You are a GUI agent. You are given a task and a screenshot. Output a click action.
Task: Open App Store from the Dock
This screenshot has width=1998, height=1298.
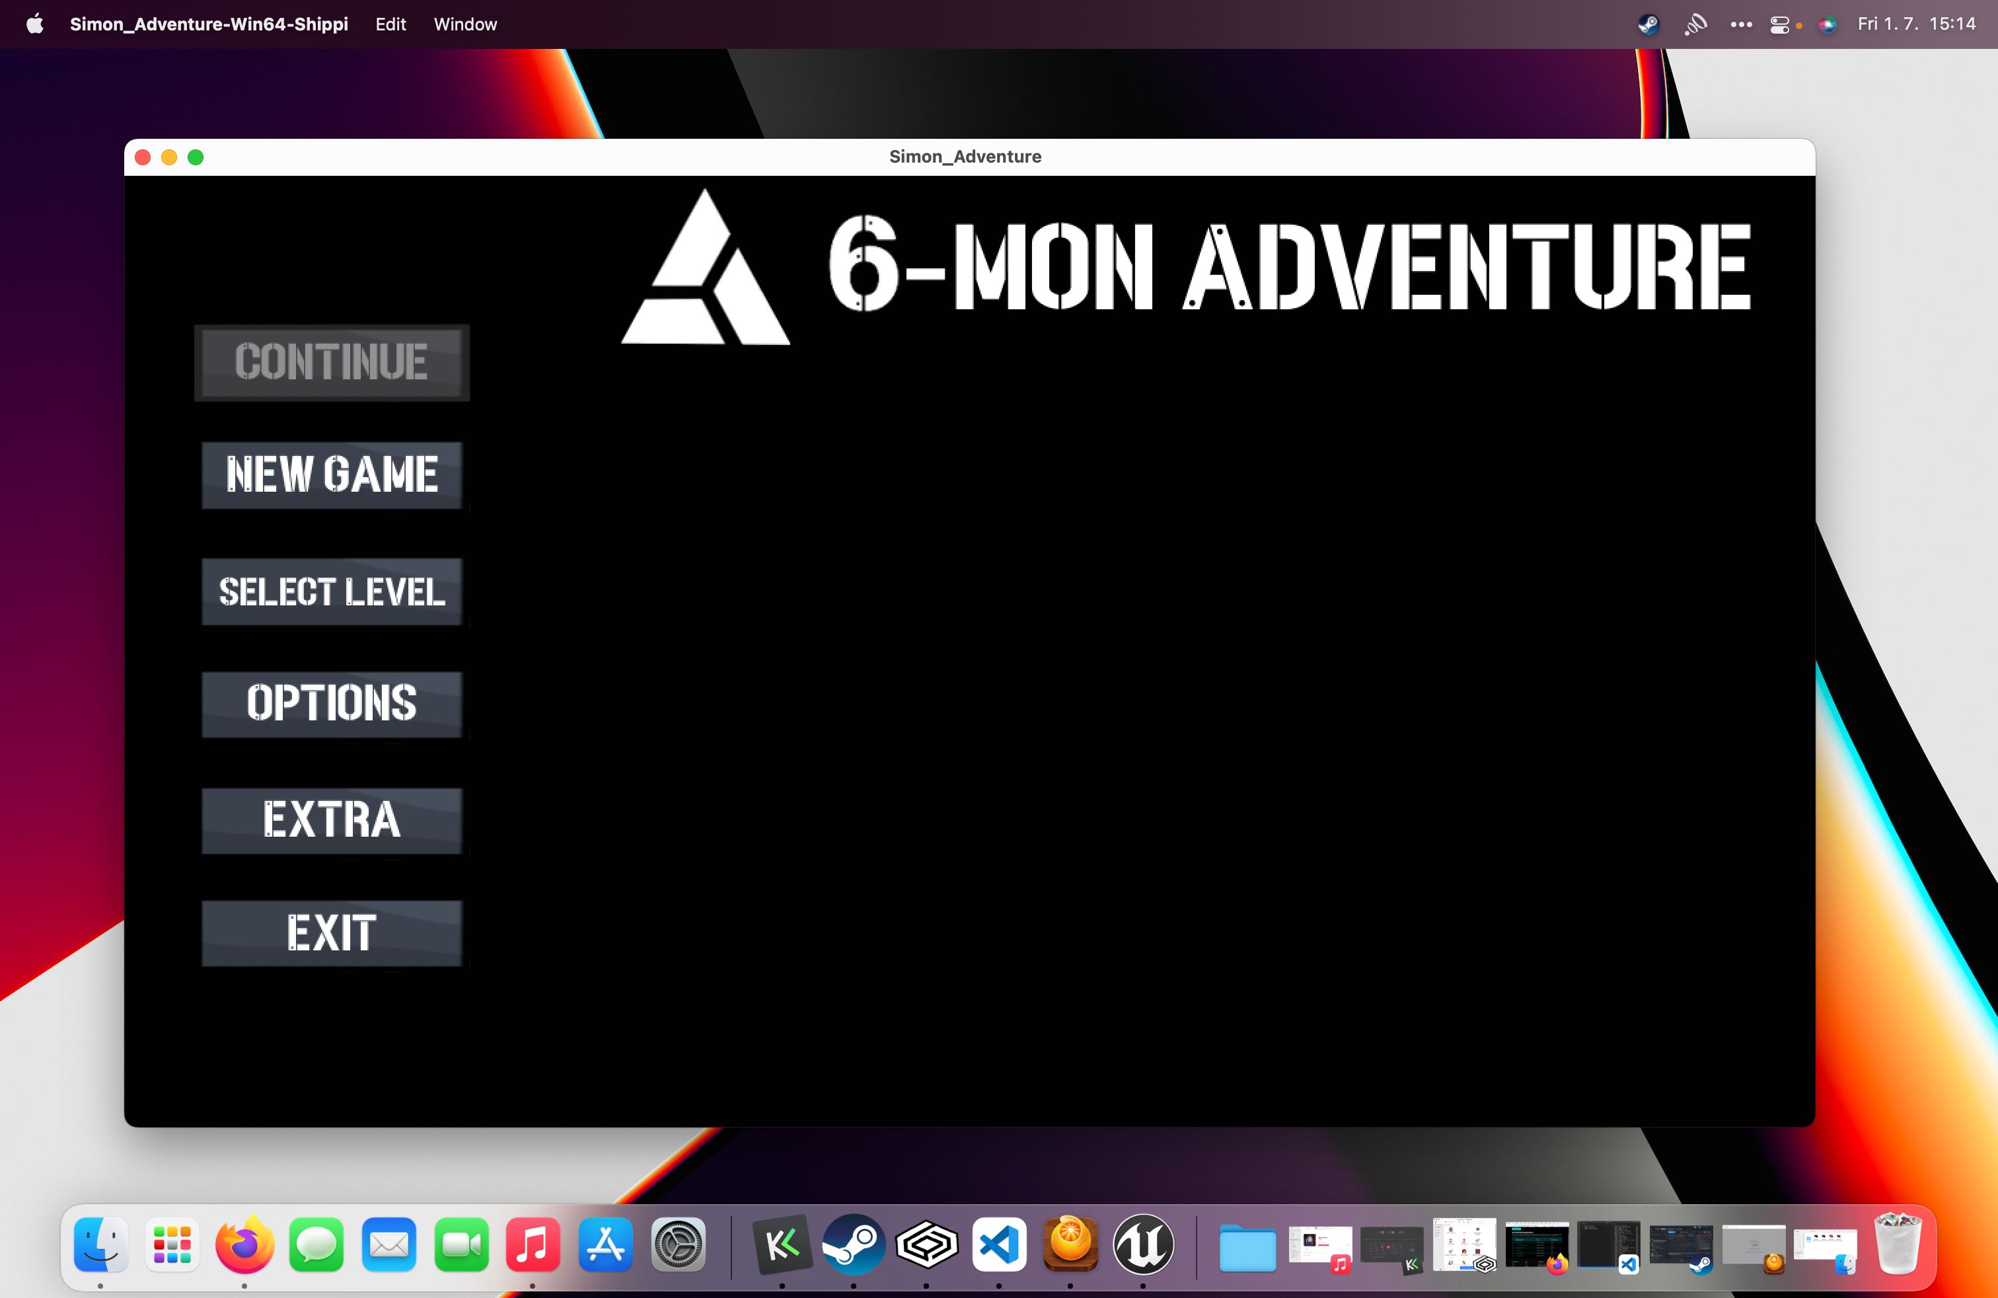[x=605, y=1244]
